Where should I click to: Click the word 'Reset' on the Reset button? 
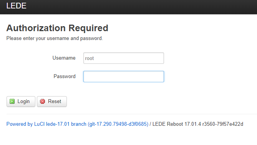click(x=55, y=102)
